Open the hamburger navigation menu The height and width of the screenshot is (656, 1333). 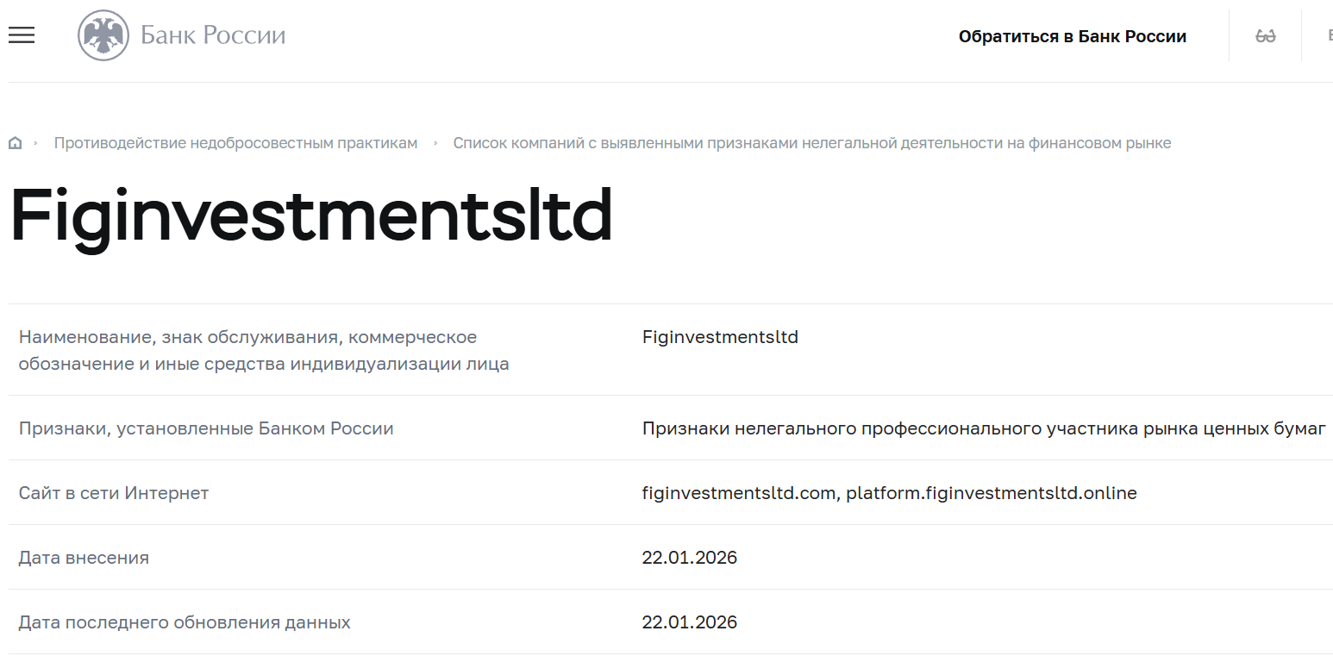[x=21, y=34]
